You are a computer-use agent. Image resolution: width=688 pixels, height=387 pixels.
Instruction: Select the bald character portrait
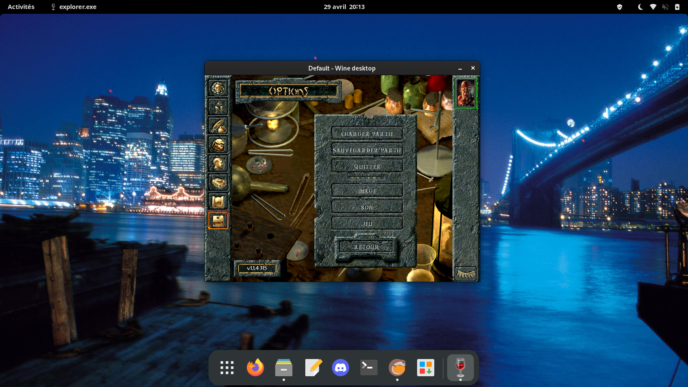466,93
